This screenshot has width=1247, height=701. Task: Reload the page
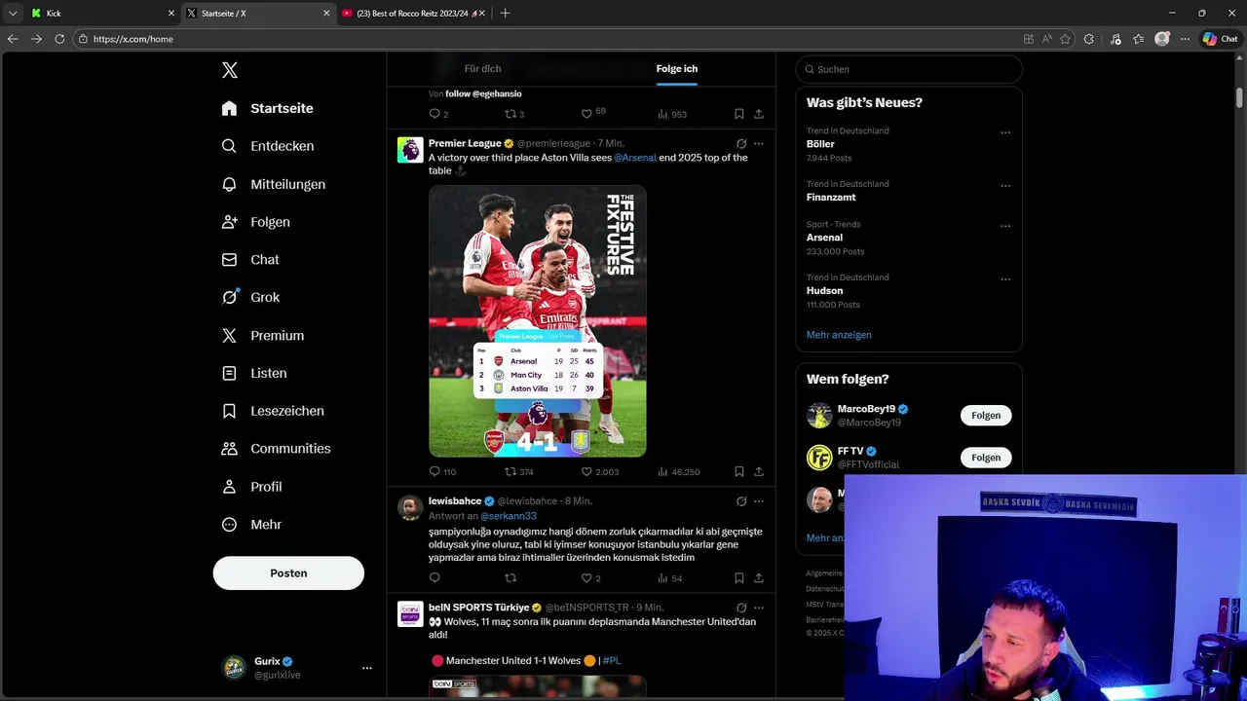59,39
